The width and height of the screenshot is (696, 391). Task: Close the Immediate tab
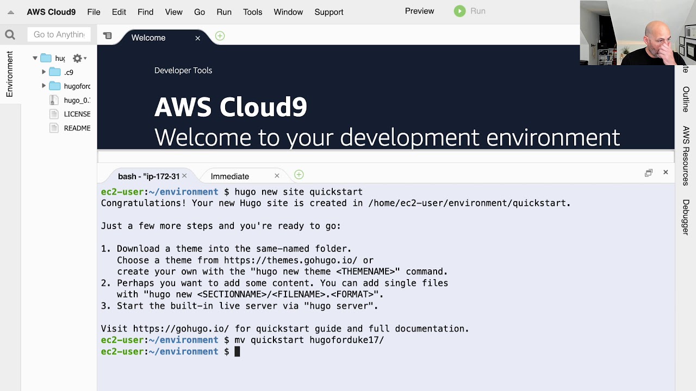coord(277,176)
